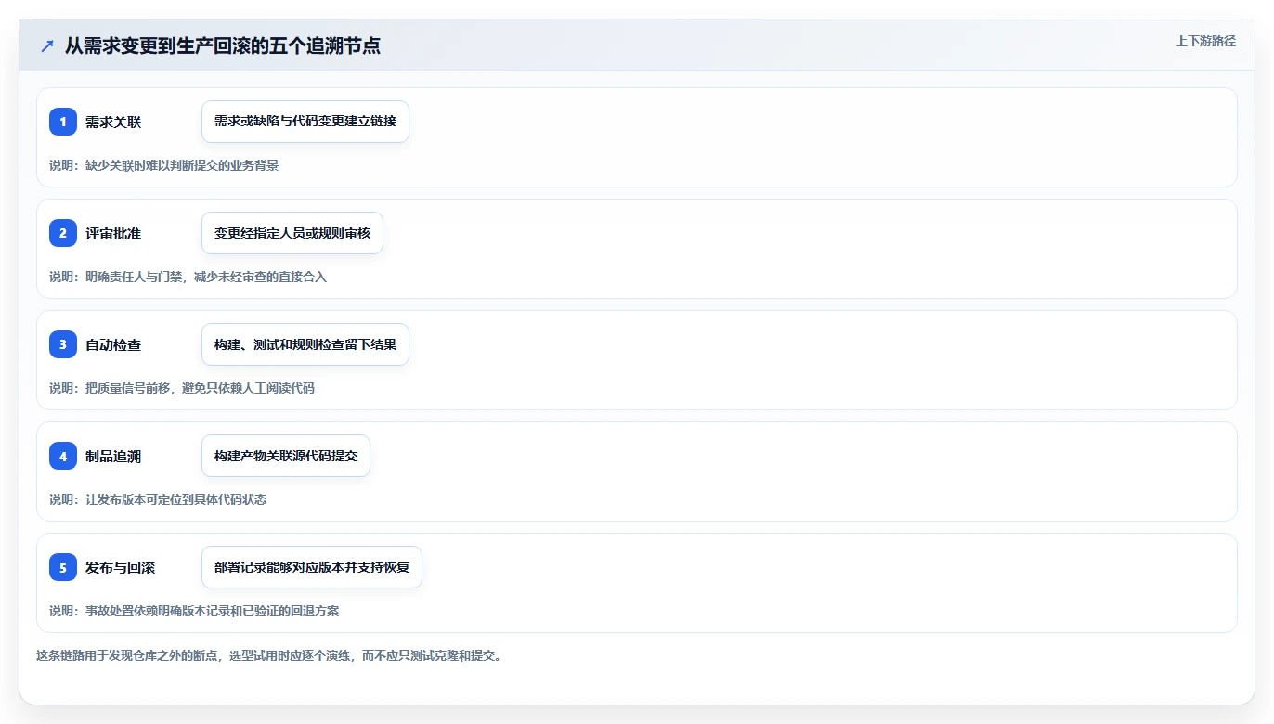Image resolution: width=1274 pixels, height=724 pixels.
Task: Select step number 2 badge for 评审批准
Action: tap(63, 233)
